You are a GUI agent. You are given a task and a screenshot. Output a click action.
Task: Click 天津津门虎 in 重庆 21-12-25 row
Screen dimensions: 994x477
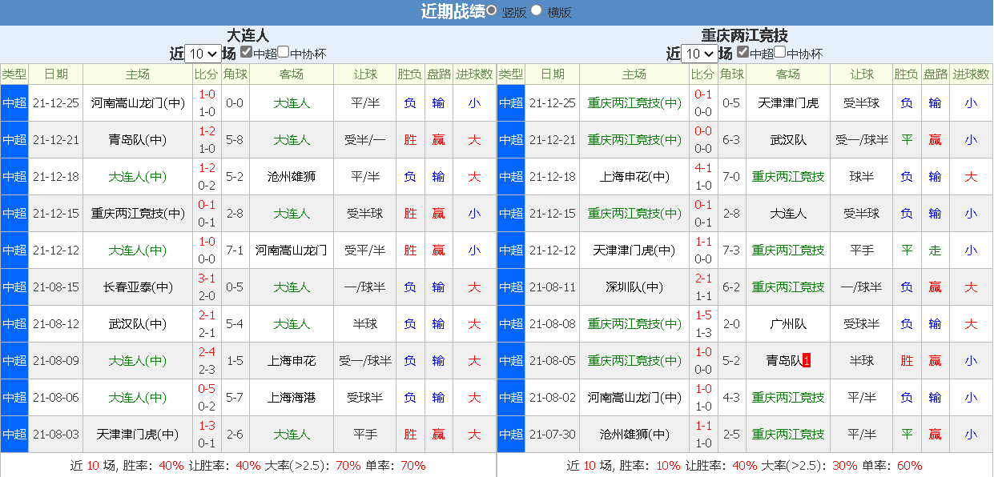coord(788,103)
